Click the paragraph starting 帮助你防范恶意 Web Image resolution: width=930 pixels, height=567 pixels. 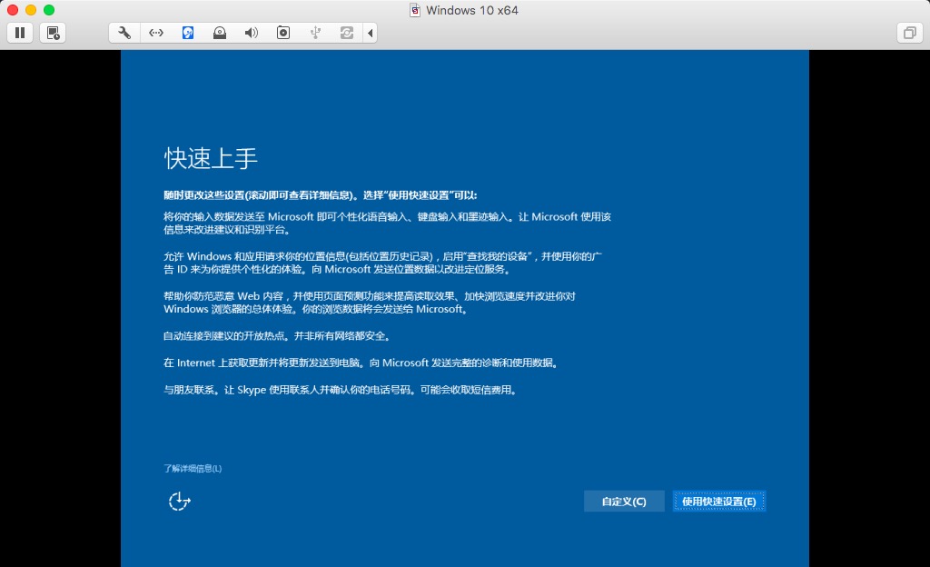[x=370, y=303]
